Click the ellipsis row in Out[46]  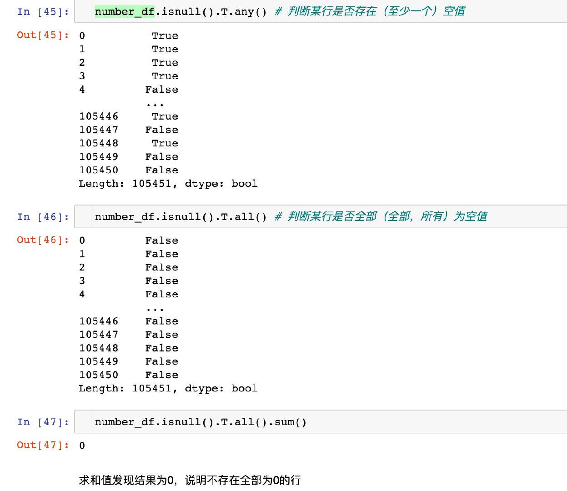point(155,309)
